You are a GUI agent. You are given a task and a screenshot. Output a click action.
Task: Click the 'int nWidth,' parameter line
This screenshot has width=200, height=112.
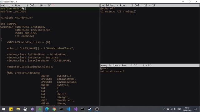pyautogui.click(x=54, y=94)
